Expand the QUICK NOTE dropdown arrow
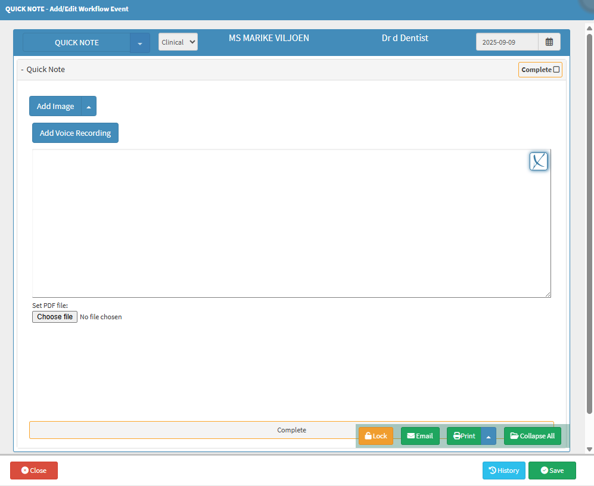This screenshot has height=486, width=594. point(140,43)
